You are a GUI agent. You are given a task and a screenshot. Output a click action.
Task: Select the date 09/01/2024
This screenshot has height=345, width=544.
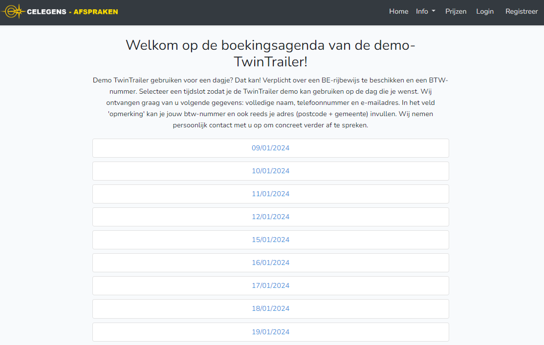pyautogui.click(x=271, y=148)
